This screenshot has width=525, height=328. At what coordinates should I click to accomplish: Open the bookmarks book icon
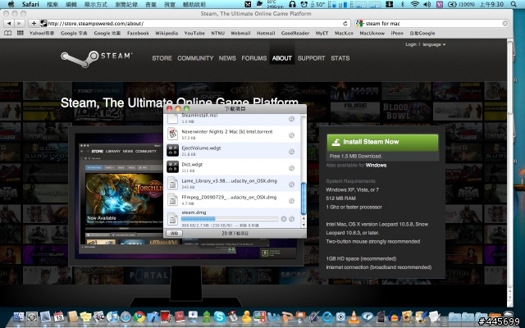pyautogui.click(x=7, y=33)
